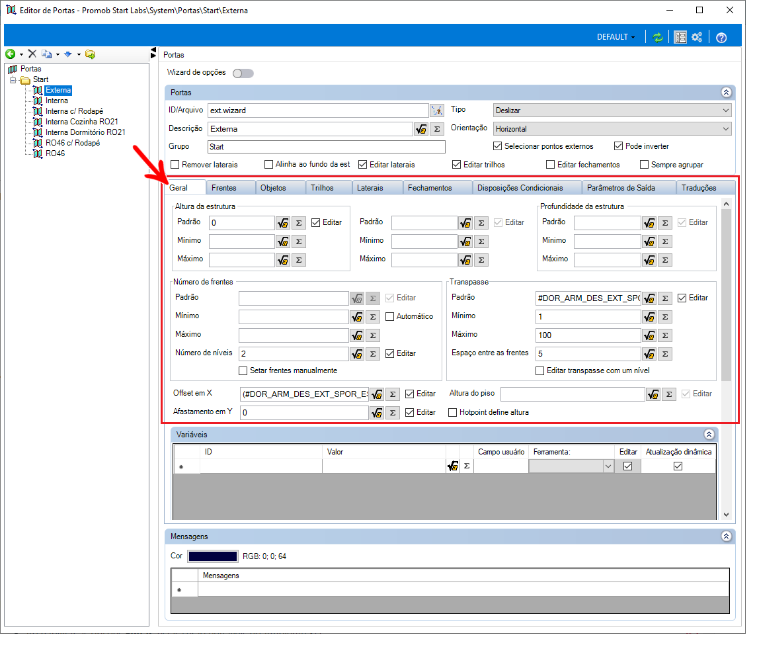Click the copy documents icon in tree toolbar
The height and width of the screenshot is (649, 757).
[x=47, y=55]
